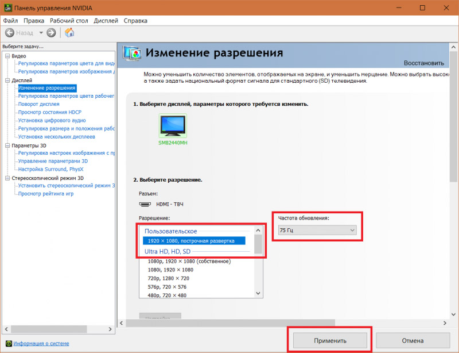459x353 pixels.
Task: Open Установка нескольких дисплеев task
Action: click(56, 136)
